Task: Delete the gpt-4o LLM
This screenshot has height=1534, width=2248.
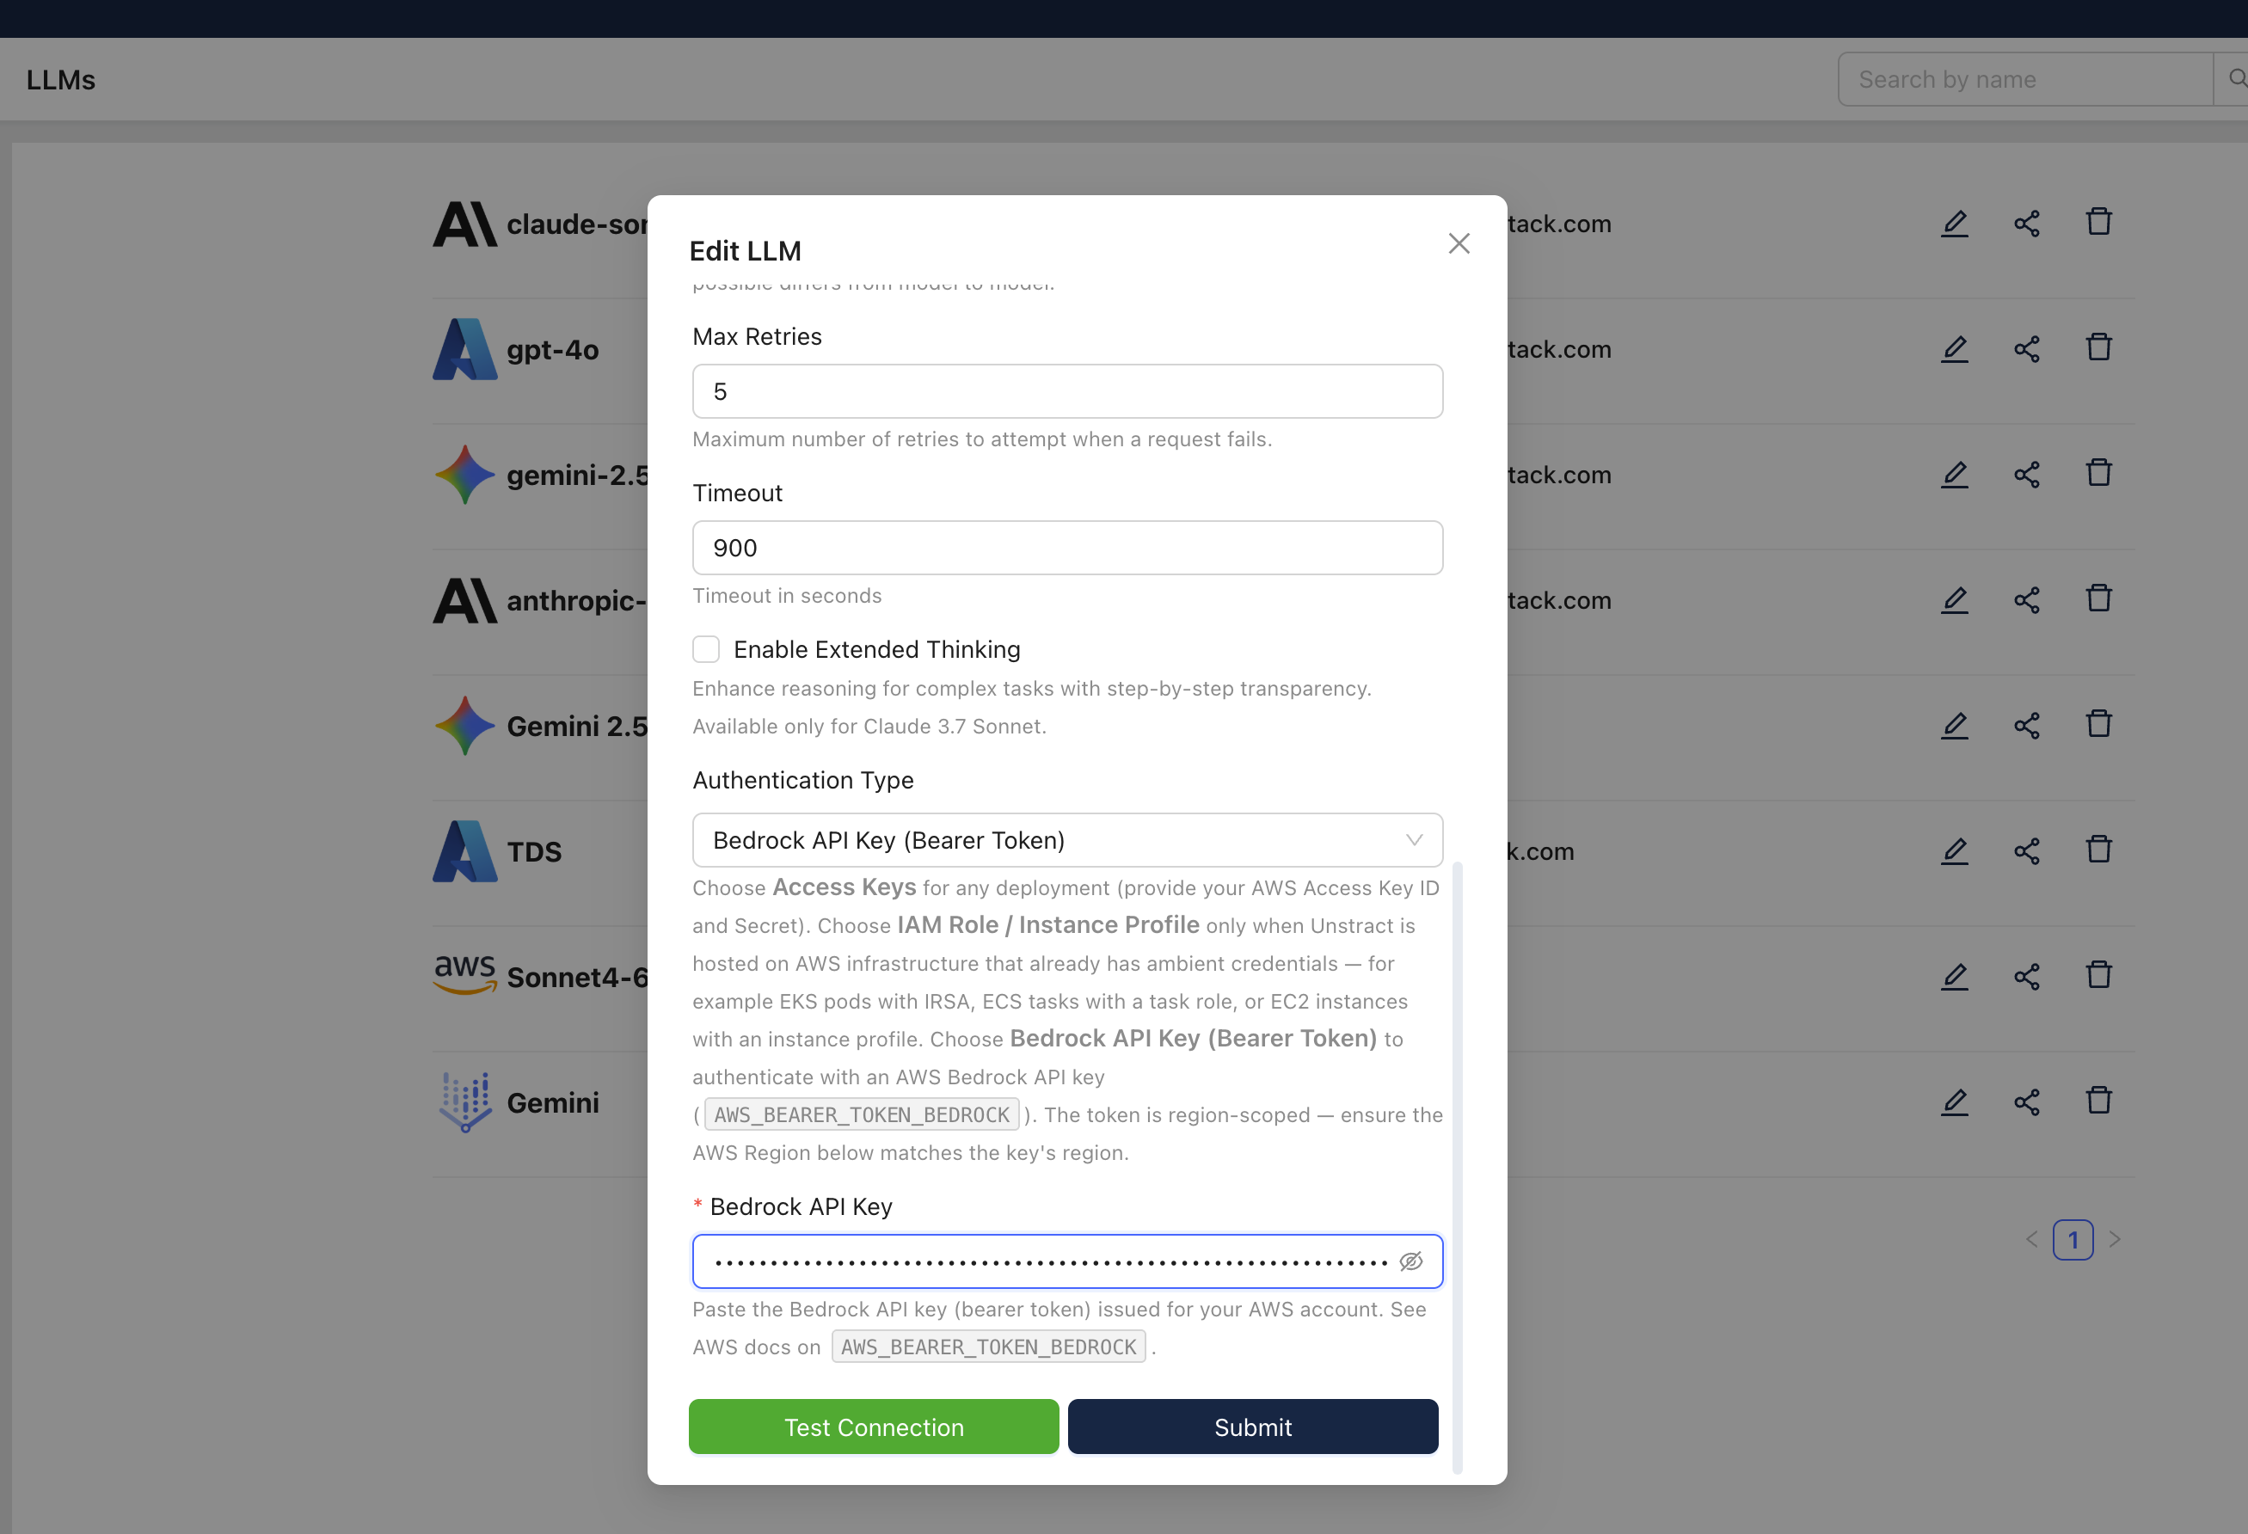Action: [x=2098, y=348]
